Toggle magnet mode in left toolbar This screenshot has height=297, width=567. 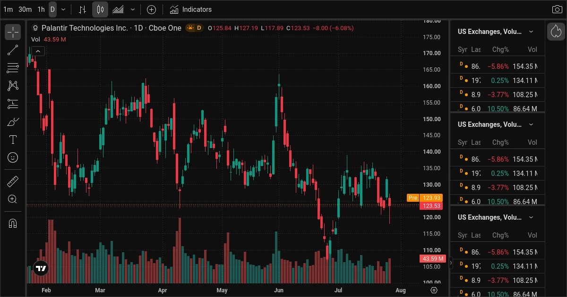(13, 223)
